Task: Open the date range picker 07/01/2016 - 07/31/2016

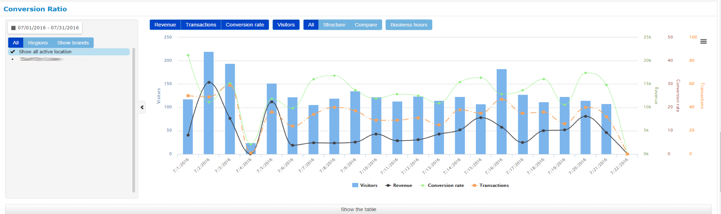Action: click(x=48, y=28)
